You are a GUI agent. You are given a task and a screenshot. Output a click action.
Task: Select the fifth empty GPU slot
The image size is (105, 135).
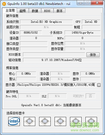coord(76,121)
